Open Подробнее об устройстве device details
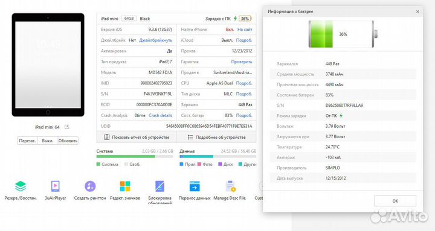Screen dimensions: 435x231 (216, 137)
